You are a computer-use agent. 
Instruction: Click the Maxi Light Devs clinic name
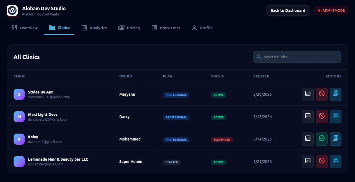tap(43, 115)
